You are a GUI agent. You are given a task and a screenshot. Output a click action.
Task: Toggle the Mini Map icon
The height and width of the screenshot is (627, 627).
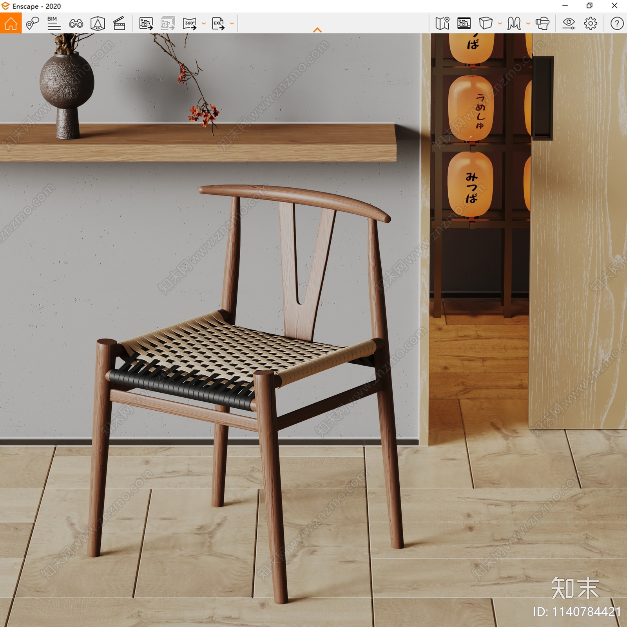pos(442,24)
